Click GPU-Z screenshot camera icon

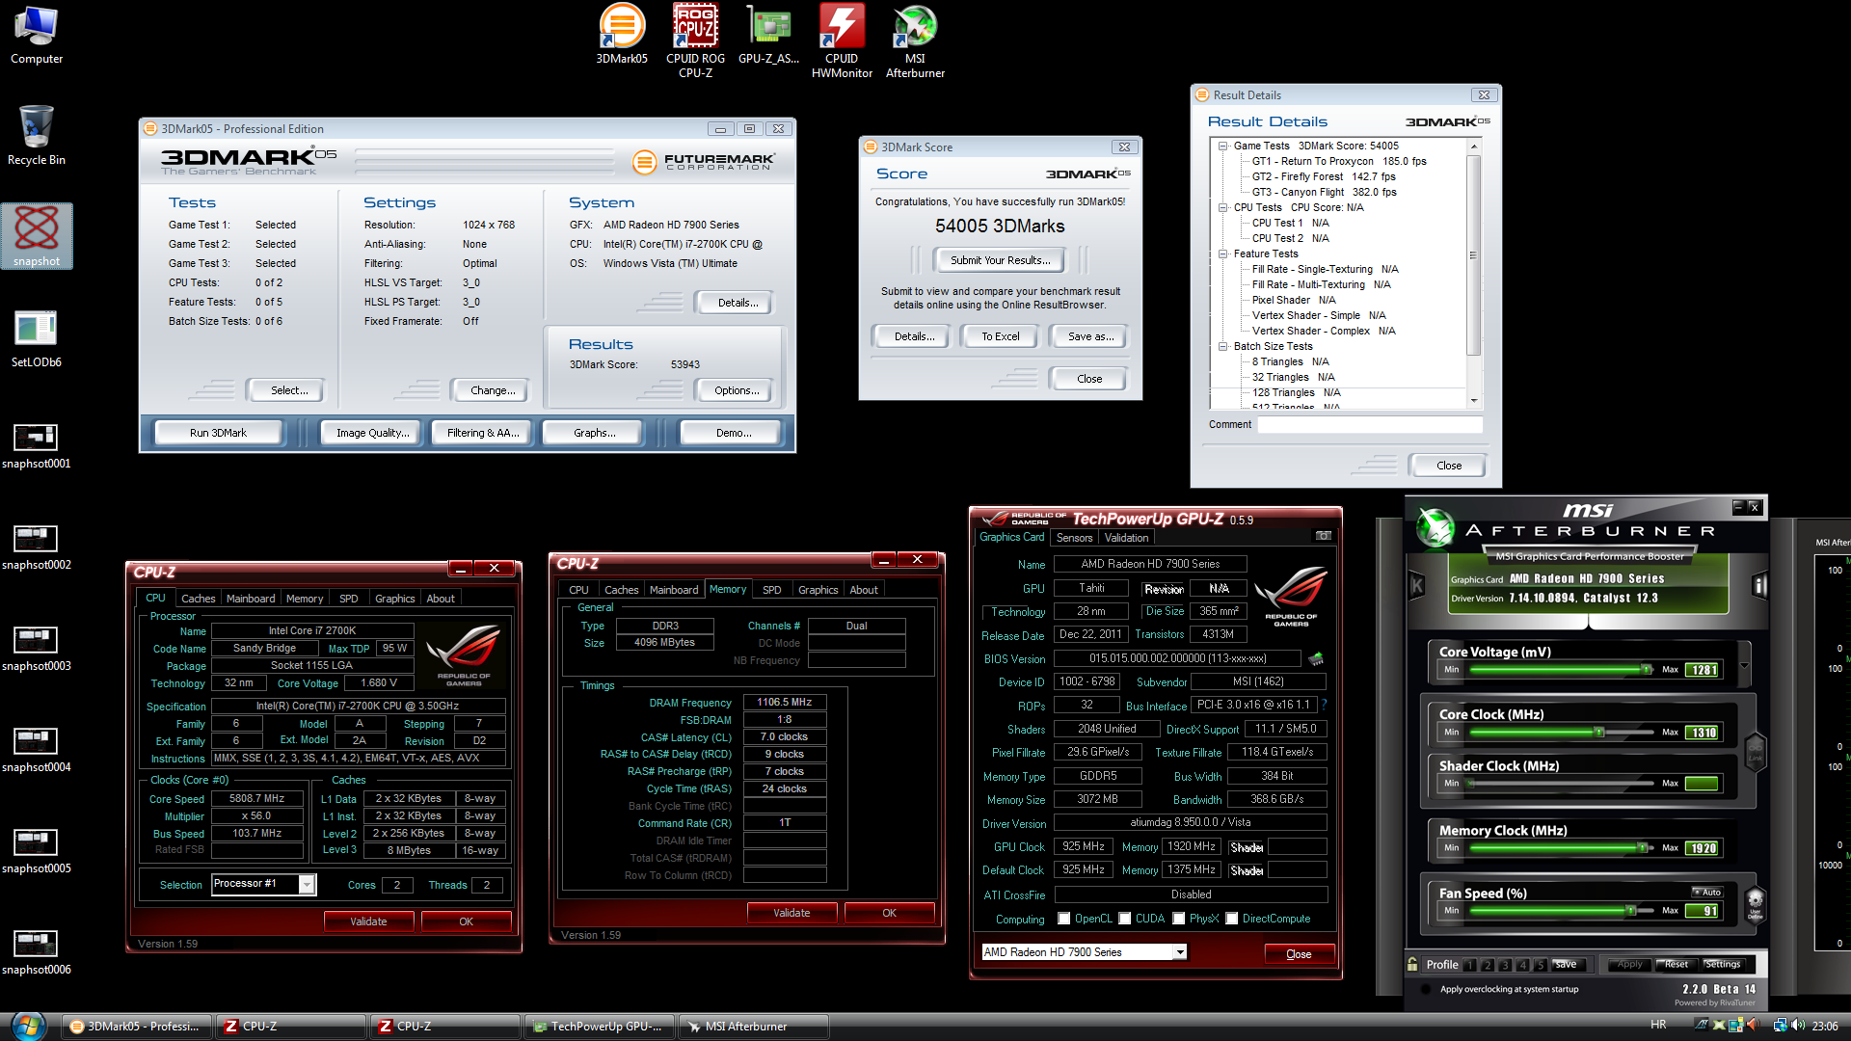click(1324, 536)
